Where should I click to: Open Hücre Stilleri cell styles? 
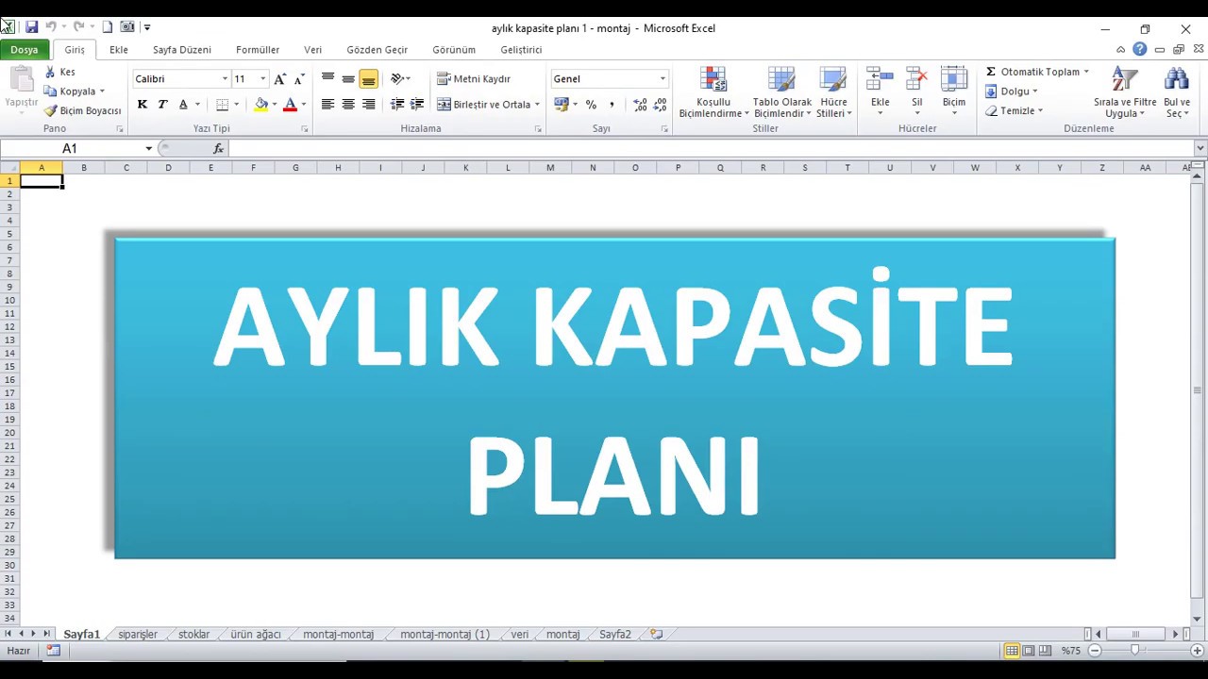pos(832,92)
